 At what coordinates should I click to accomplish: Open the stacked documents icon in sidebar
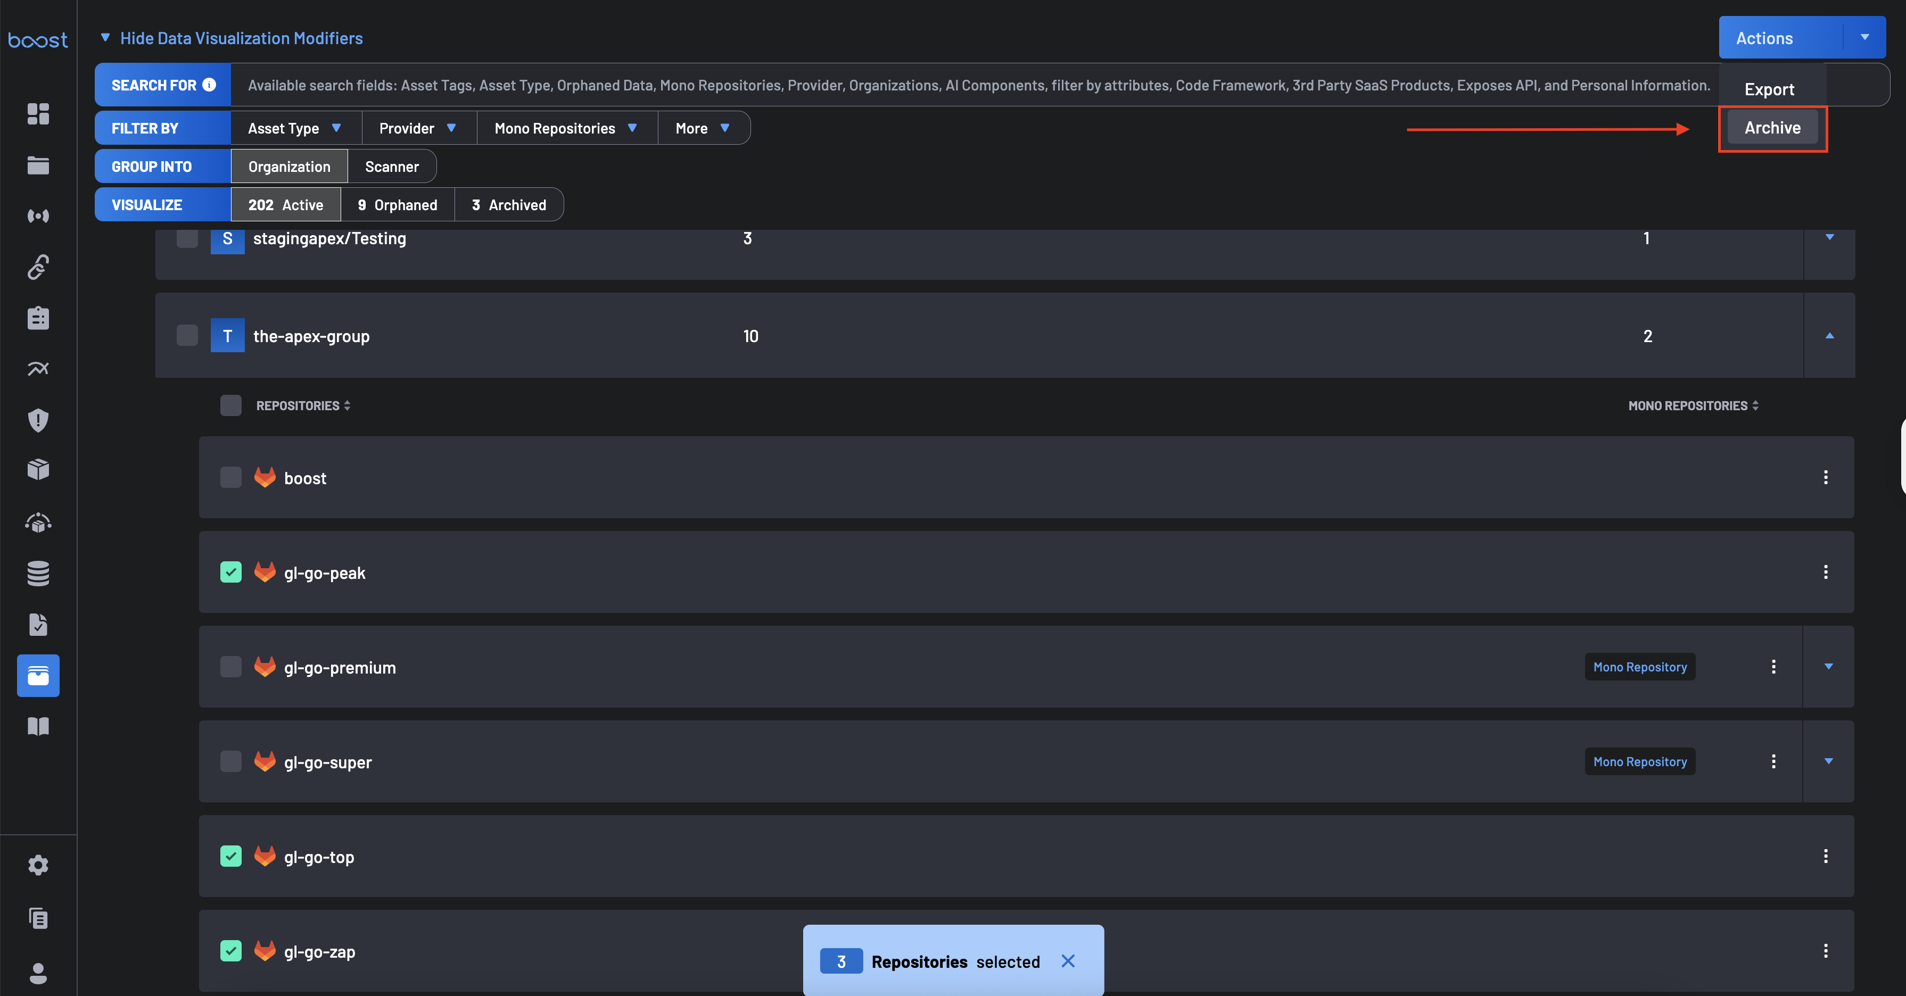(38, 918)
